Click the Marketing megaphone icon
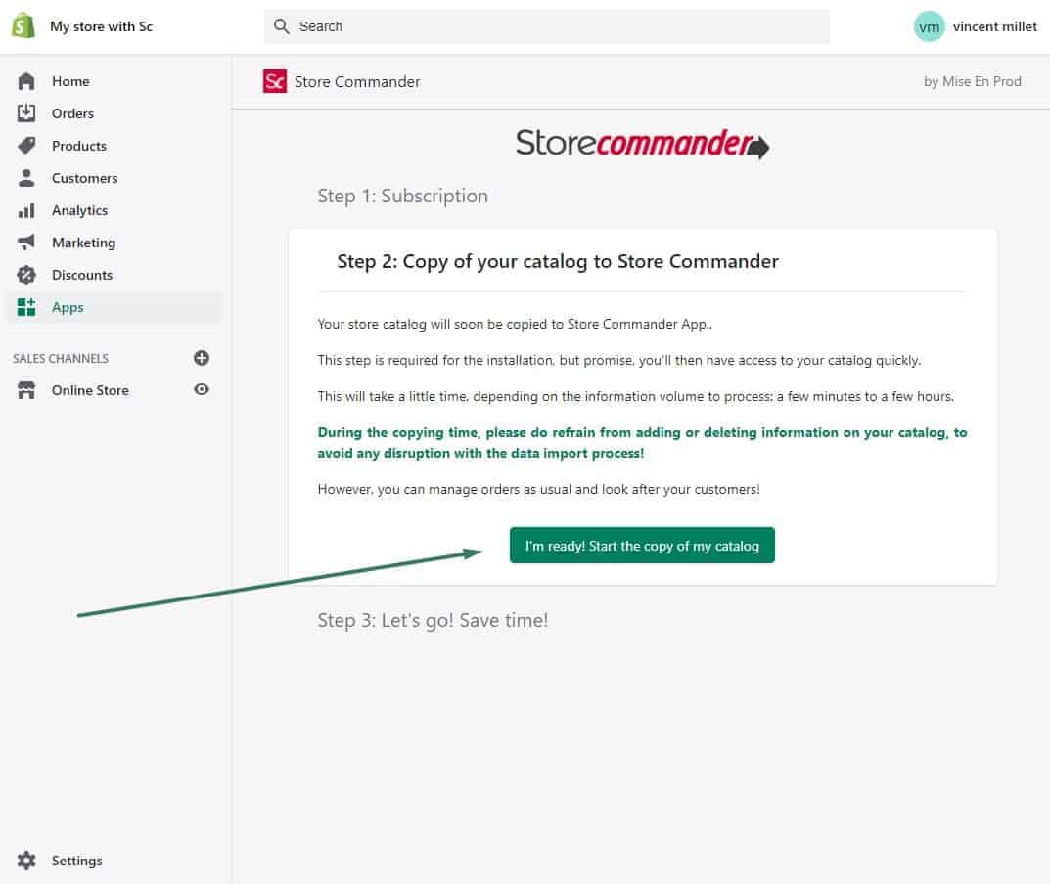This screenshot has height=884, width=1050. [x=26, y=243]
